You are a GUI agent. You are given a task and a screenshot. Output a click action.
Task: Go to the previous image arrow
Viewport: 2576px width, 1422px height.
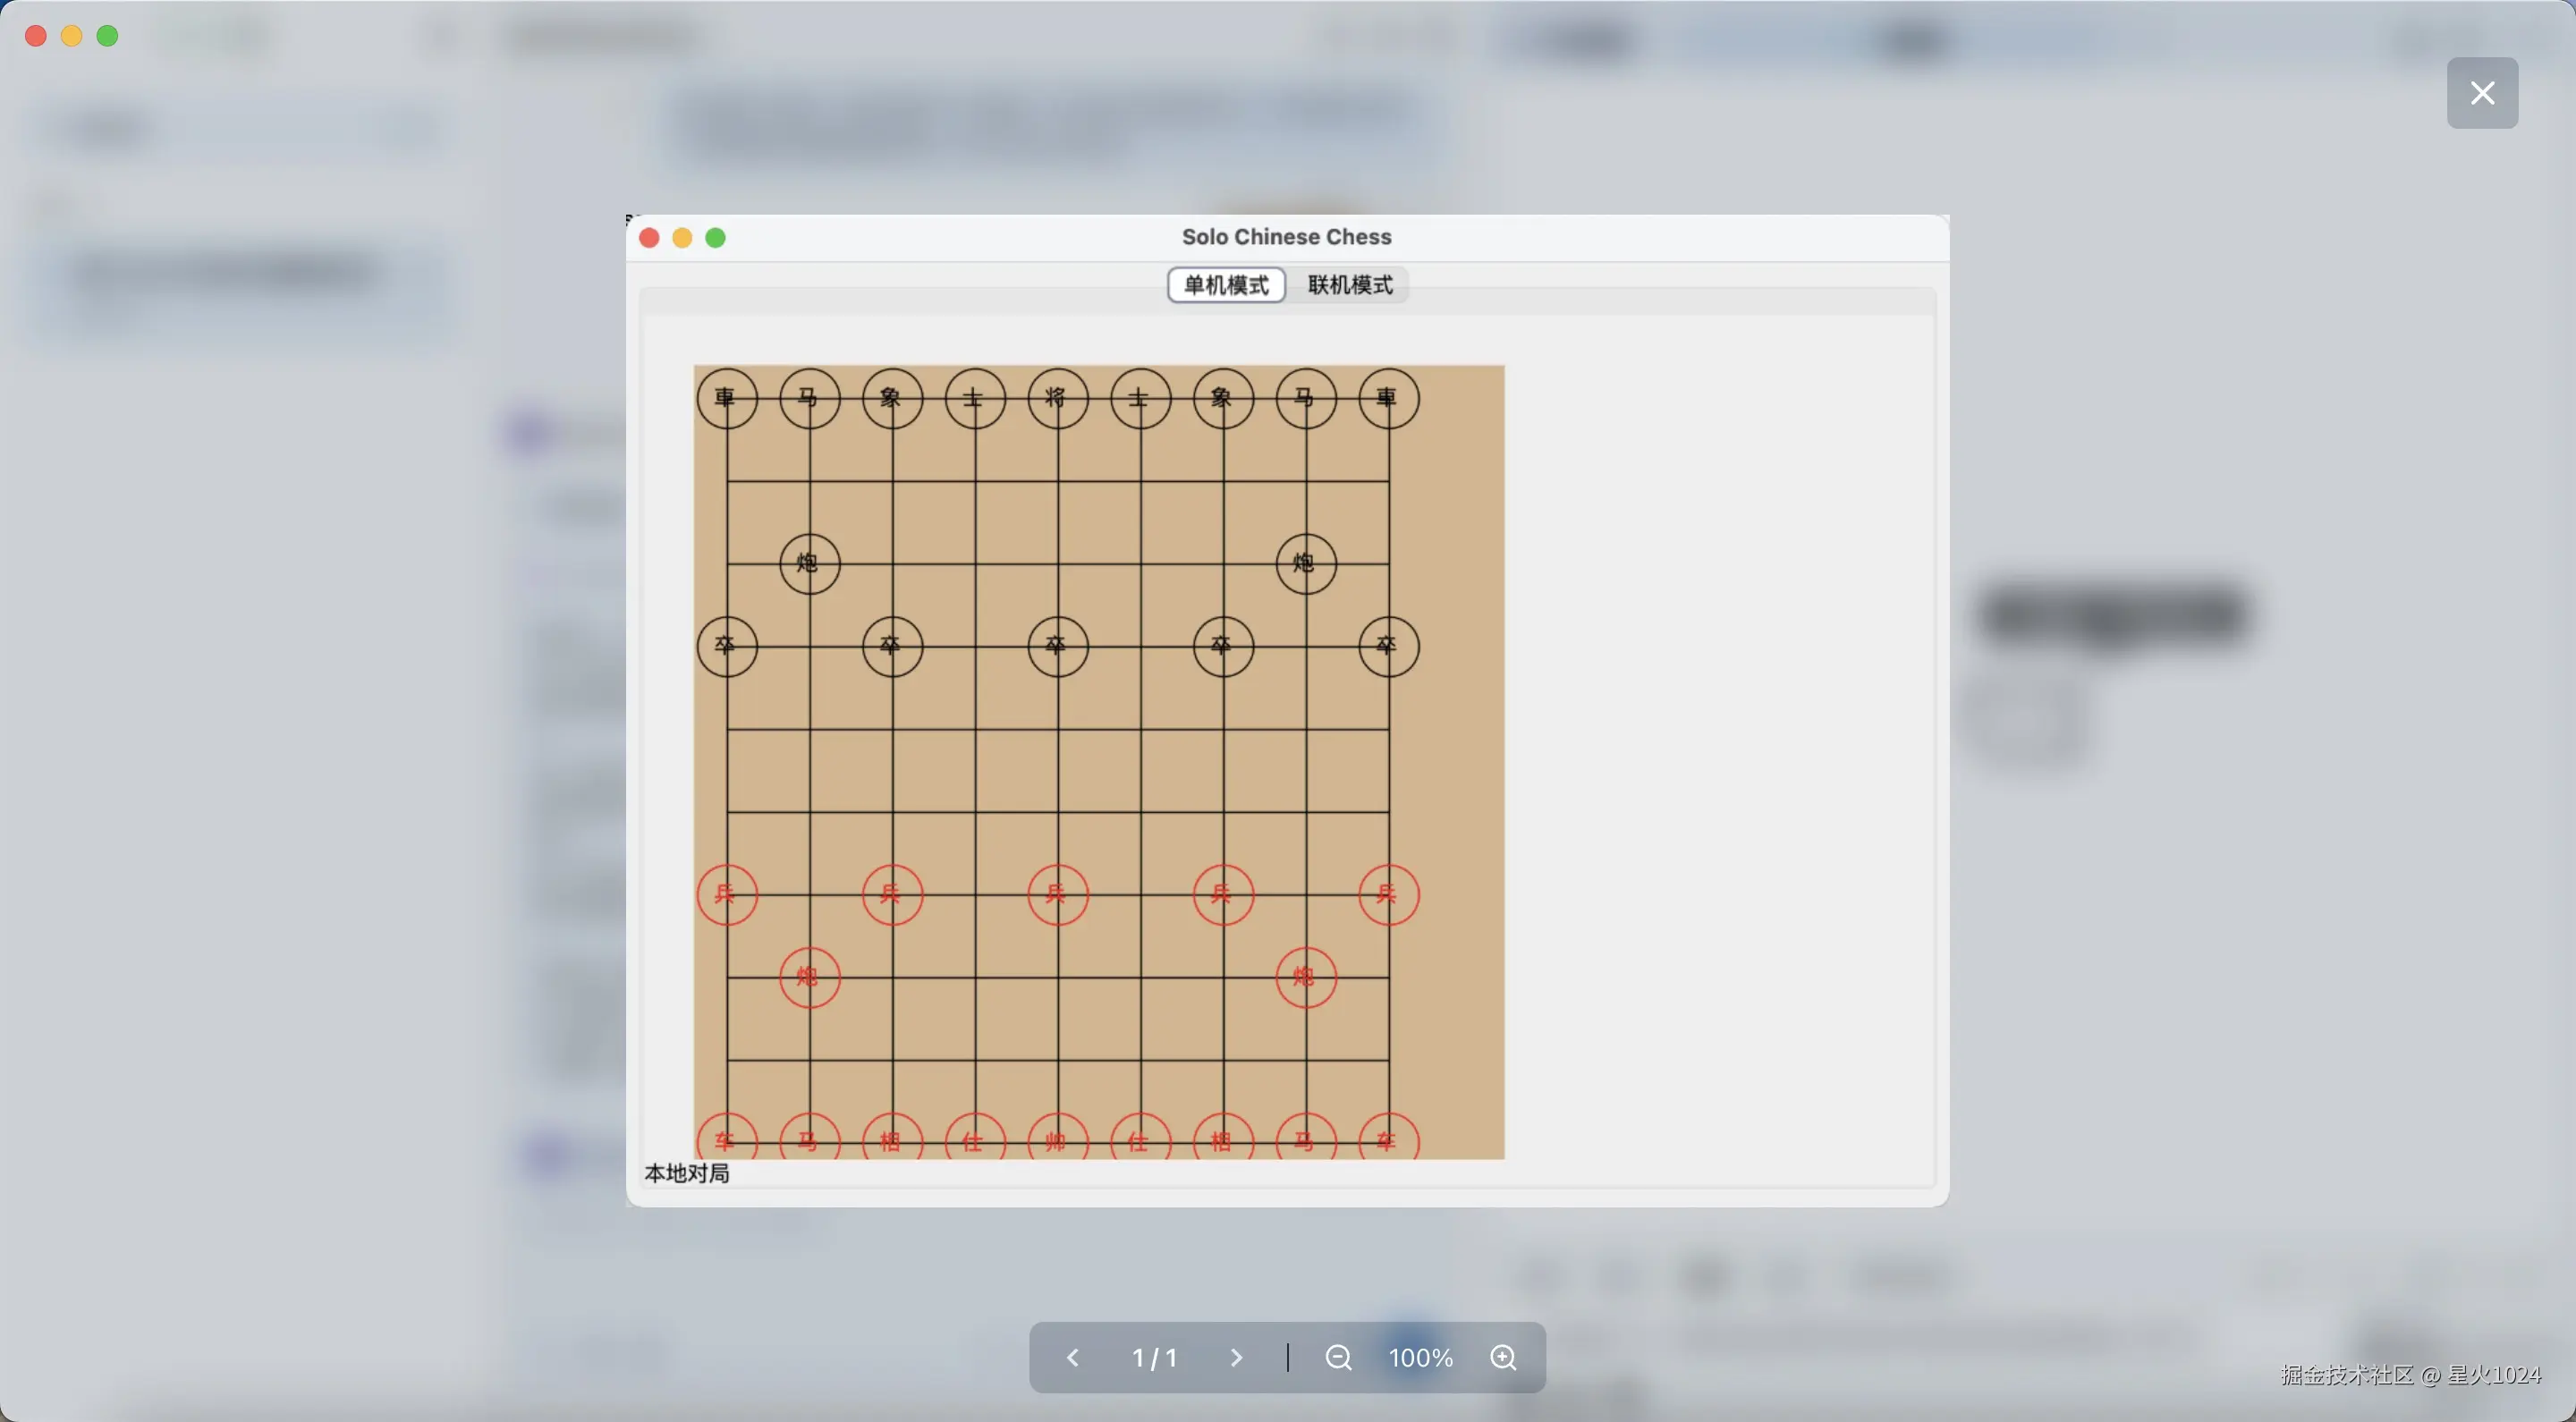pyautogui.click(x=1072, y=1357)
